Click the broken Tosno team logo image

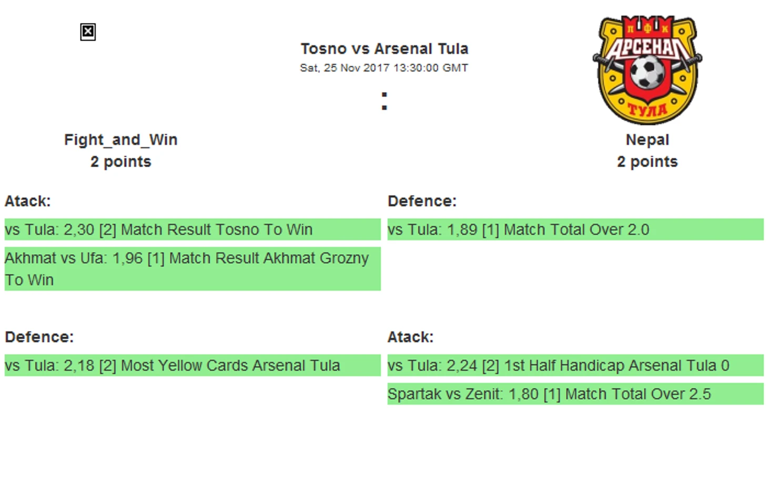[88, 32]
